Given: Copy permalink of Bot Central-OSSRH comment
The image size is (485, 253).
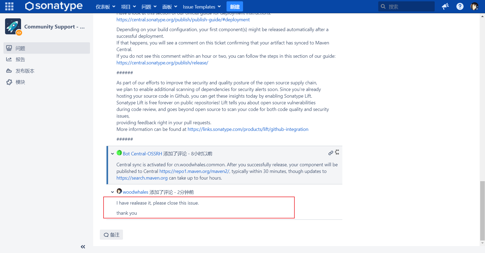Looking at the screenshot, I should point(331,153).
